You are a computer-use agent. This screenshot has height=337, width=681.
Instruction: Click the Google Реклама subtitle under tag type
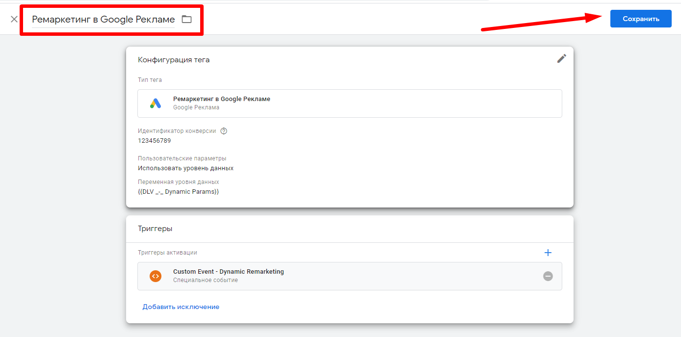196,107
